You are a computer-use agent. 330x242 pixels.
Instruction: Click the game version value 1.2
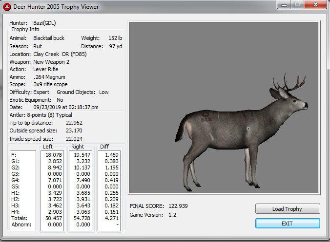172,215
